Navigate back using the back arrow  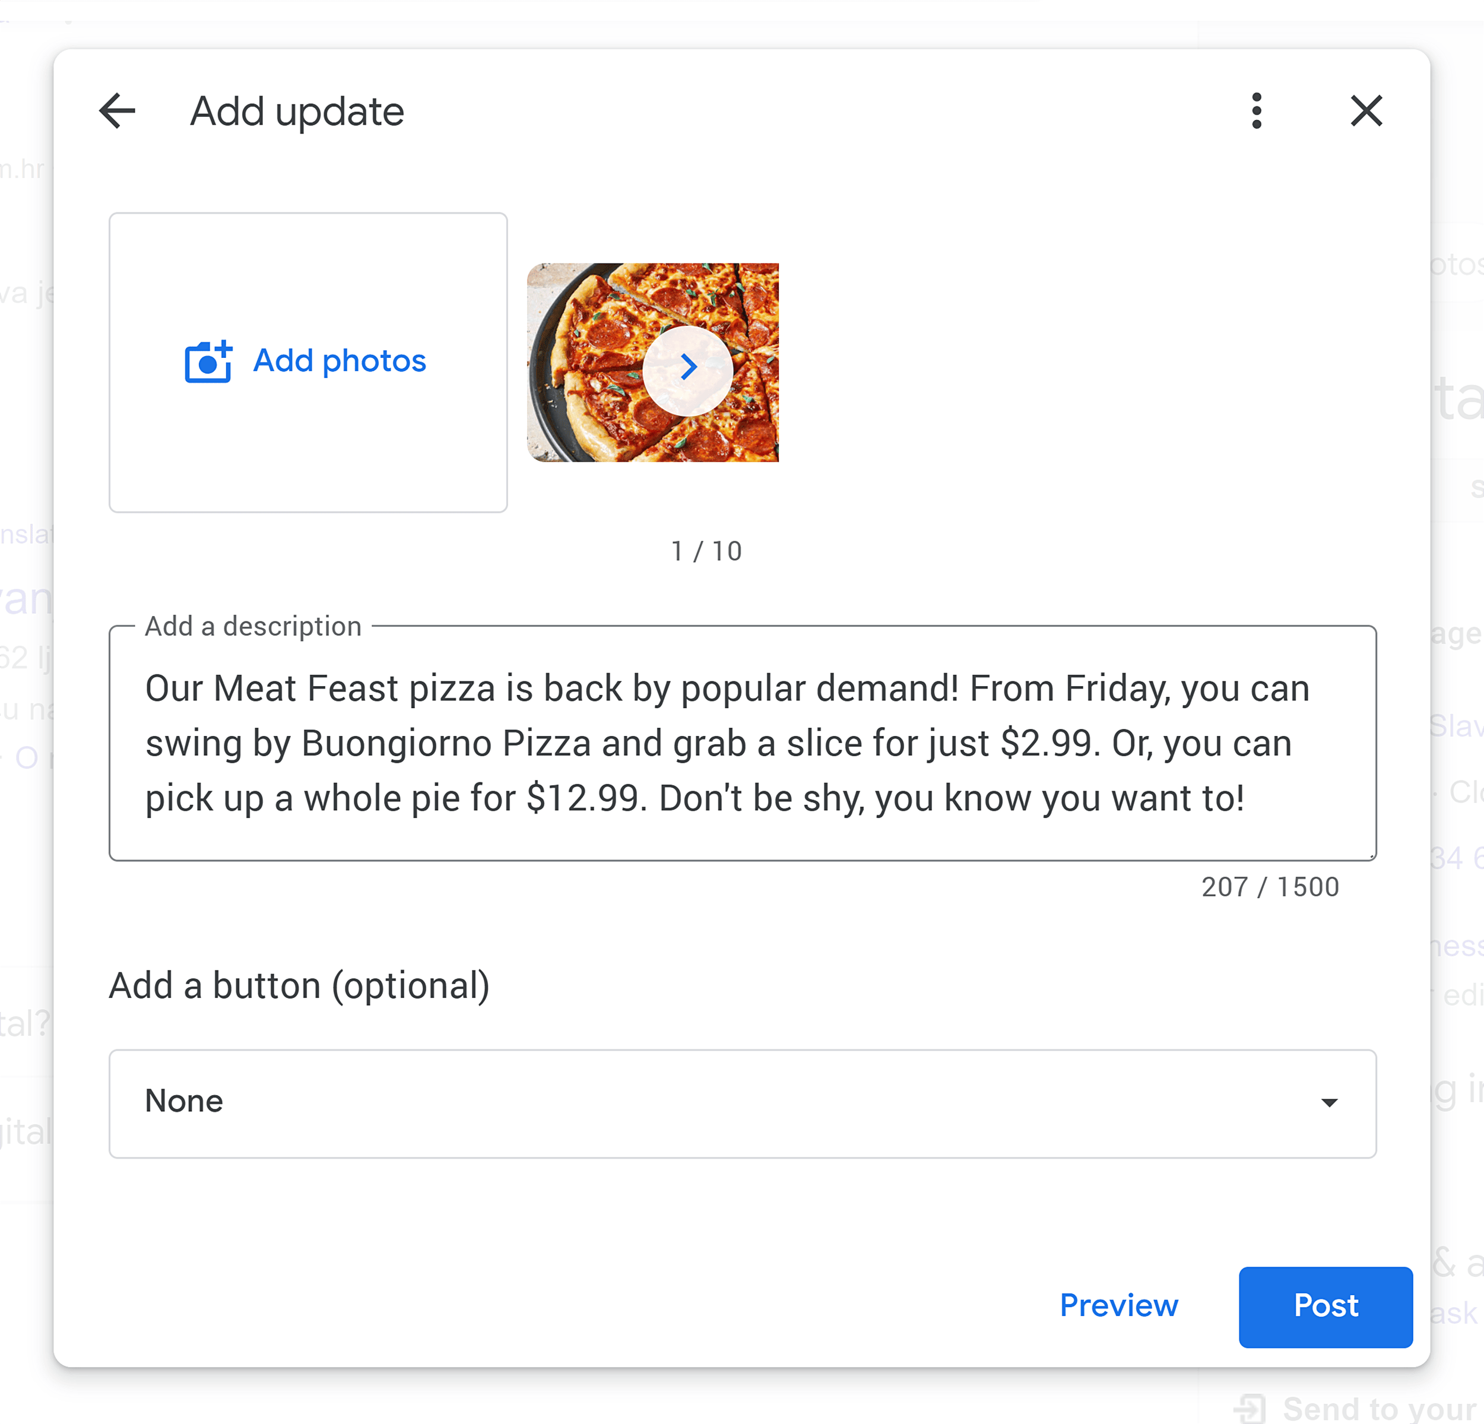tap(118, 112)
